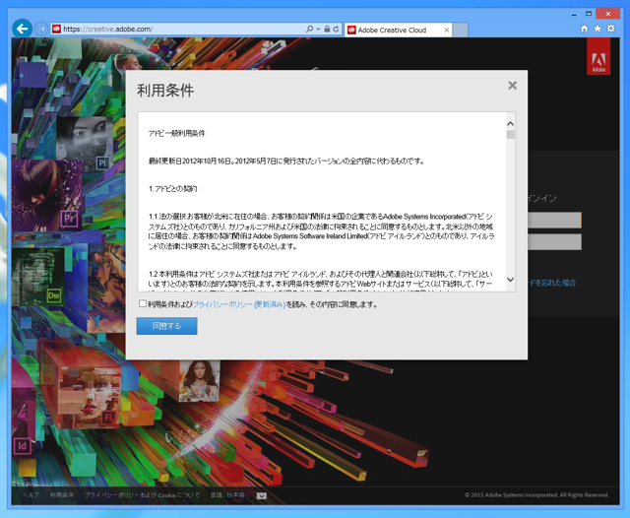Select the Adobe Creative Cloud tab
This screenshot has width=630, height=518.
(398, 30)
